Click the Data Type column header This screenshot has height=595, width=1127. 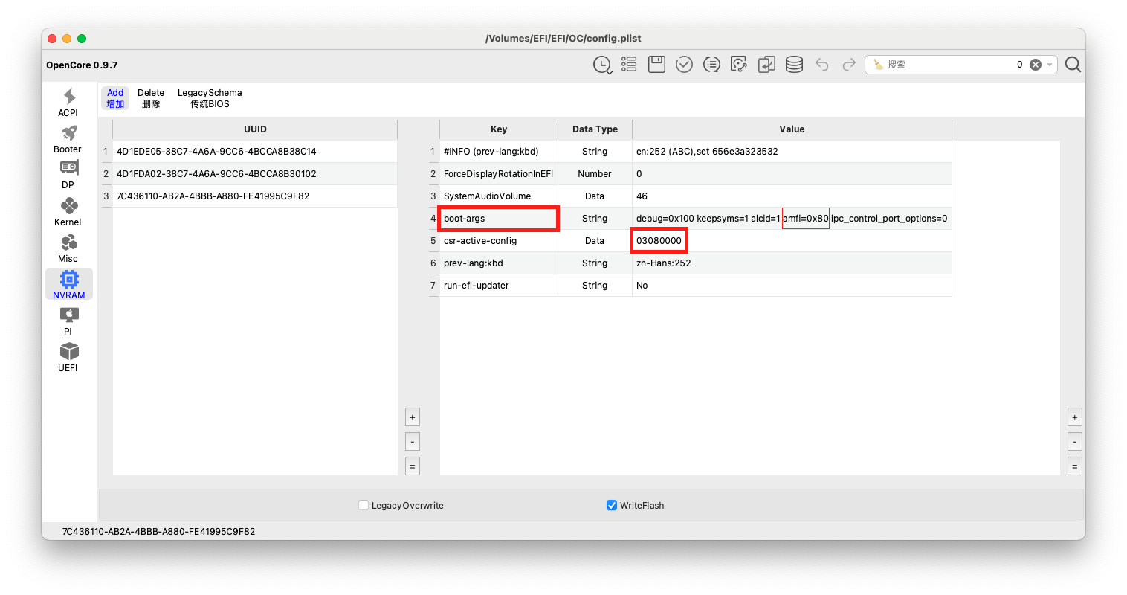tap(595, 129)
